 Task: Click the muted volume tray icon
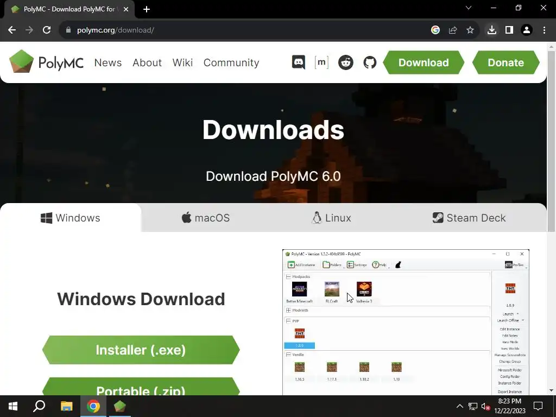(485, 406)
